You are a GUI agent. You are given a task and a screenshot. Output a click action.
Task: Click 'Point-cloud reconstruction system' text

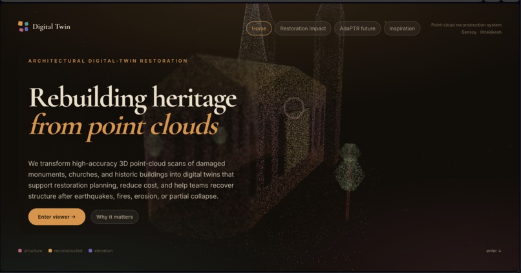[x=466, y=25]
